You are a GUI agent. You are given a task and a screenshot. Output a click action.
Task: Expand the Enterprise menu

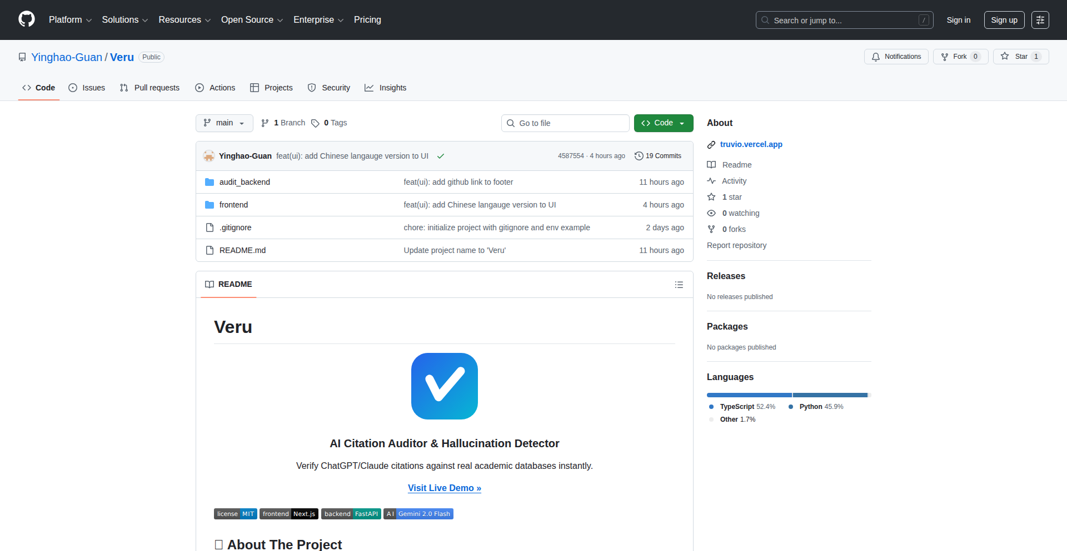click(x=318, y=20)
